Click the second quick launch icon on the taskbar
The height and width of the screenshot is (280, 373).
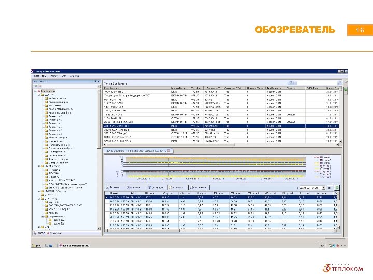click(50, 245)
